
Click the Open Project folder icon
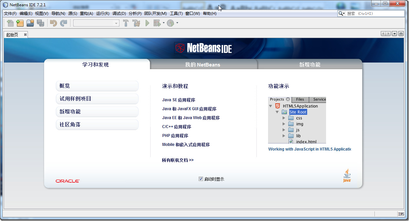31,23
